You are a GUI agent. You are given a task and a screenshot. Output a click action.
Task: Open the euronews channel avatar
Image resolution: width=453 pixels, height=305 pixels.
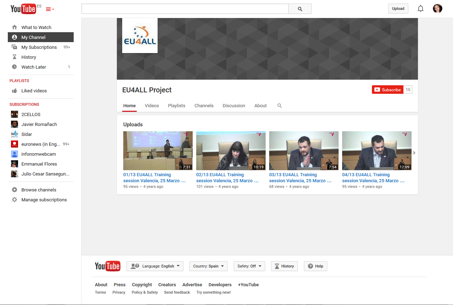[15, 144]
